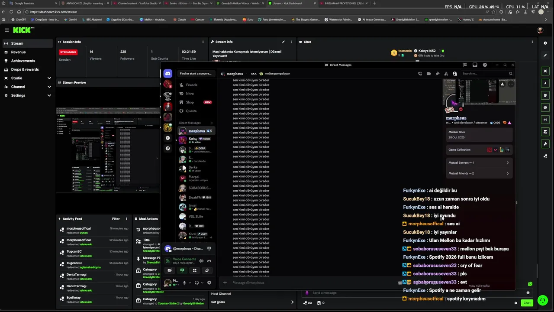Image resolution: width=554 pixels, height=312 pixels.
Task: Toggle Discord screen sharing button
Action: tap(182, 270)
